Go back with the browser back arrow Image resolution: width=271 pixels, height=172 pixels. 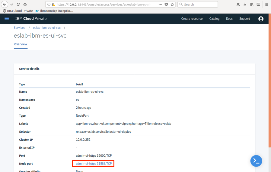[5, 5]
